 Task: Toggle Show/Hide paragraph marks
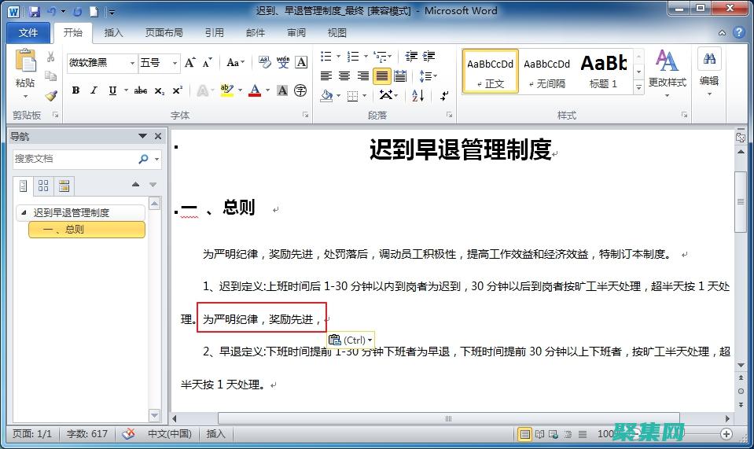click(445, 95)
